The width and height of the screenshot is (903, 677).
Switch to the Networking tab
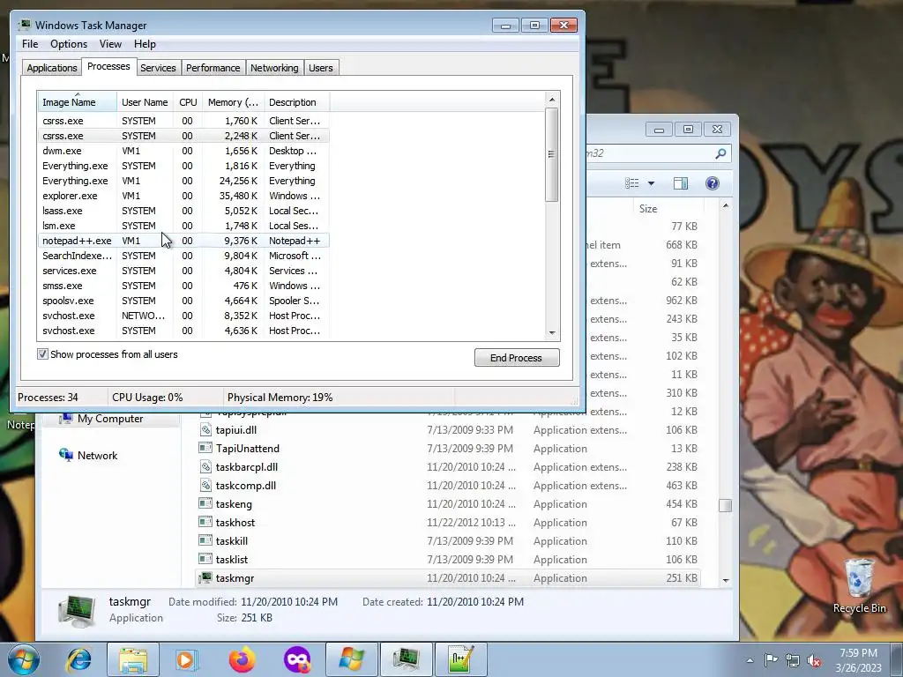pos(274,68)
